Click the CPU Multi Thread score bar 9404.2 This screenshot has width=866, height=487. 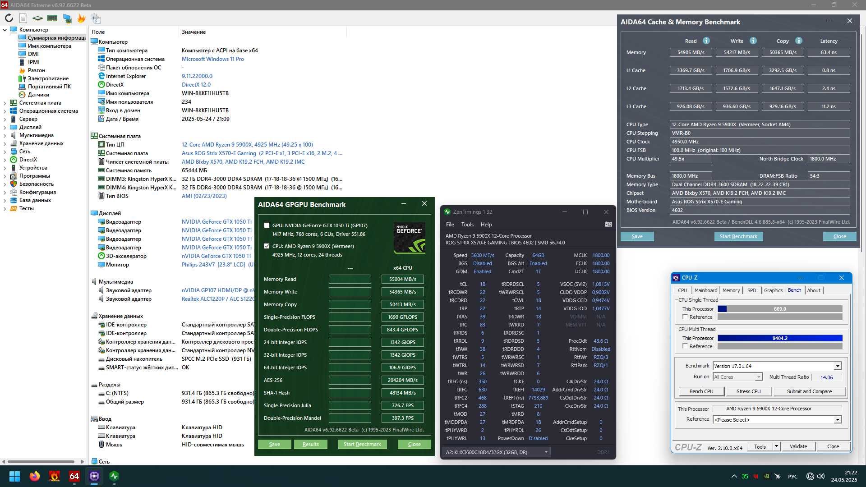tap(779, 338)
